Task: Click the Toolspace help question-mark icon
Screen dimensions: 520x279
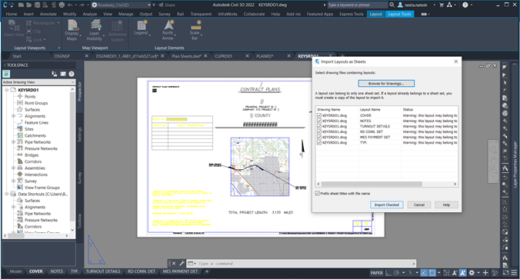Action: pyautogui.click(x=72, y=74)
